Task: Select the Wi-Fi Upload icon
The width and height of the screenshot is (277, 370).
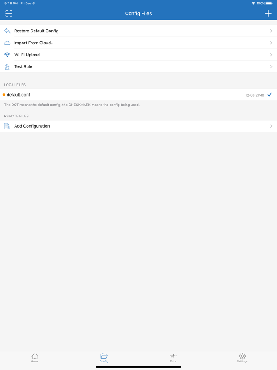Action: (x=7, y=55)
